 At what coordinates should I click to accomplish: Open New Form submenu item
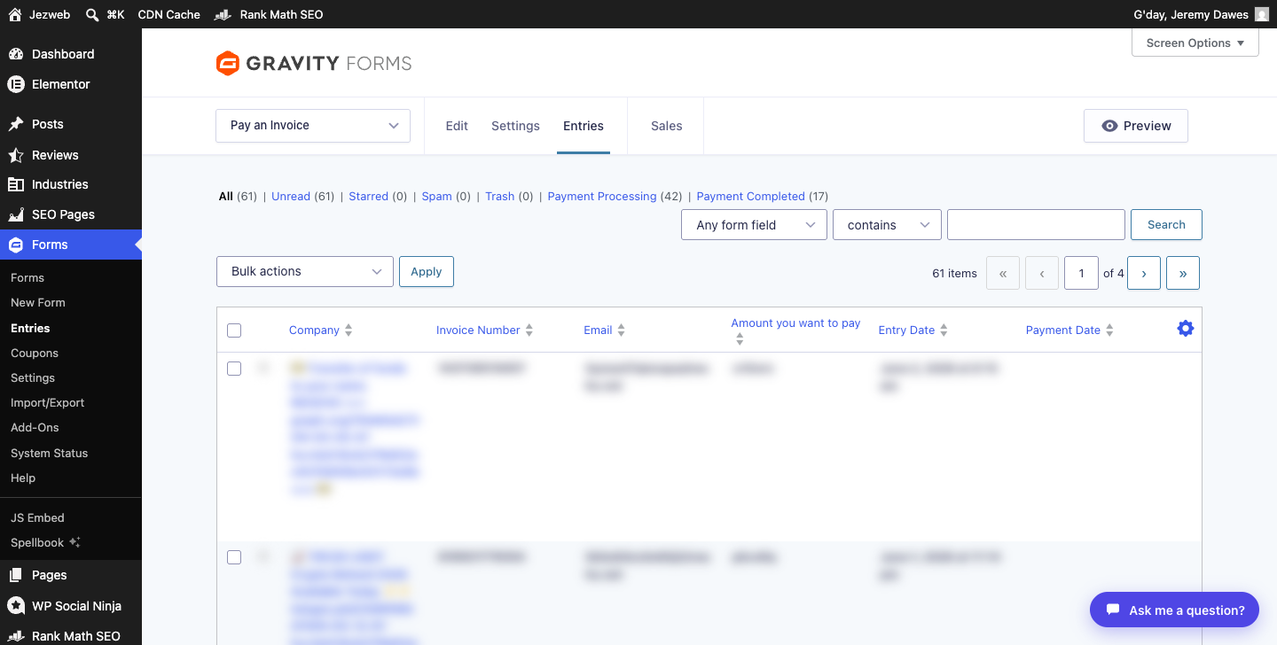pyautogui.click(x=38, y=302)
